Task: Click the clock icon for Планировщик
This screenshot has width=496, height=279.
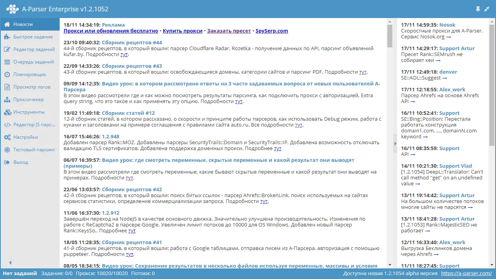Action: click(7, 74)
